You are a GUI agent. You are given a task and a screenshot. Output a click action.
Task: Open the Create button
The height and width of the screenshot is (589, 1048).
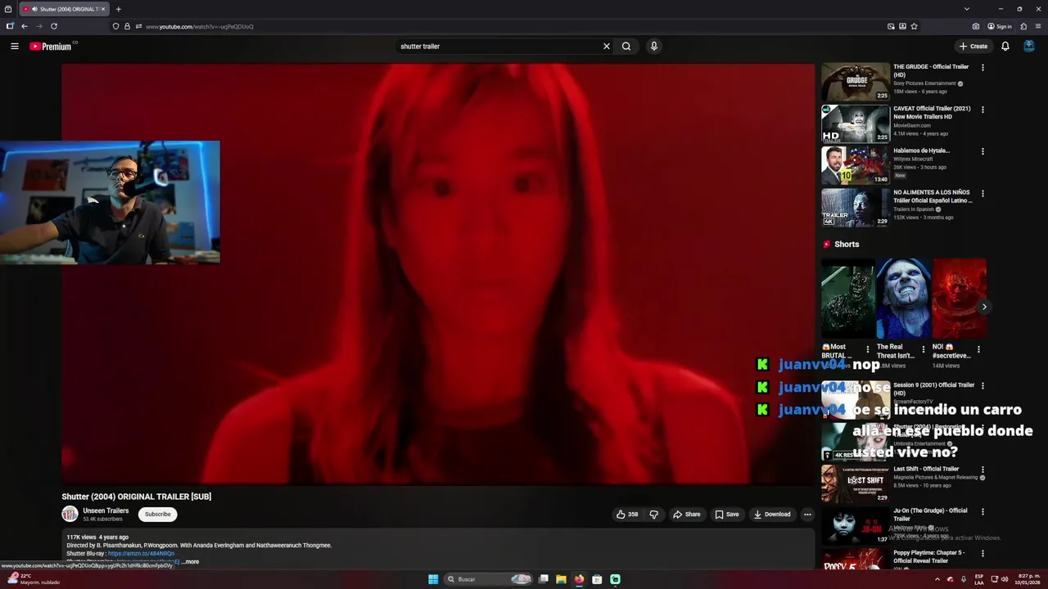point(973,47)
